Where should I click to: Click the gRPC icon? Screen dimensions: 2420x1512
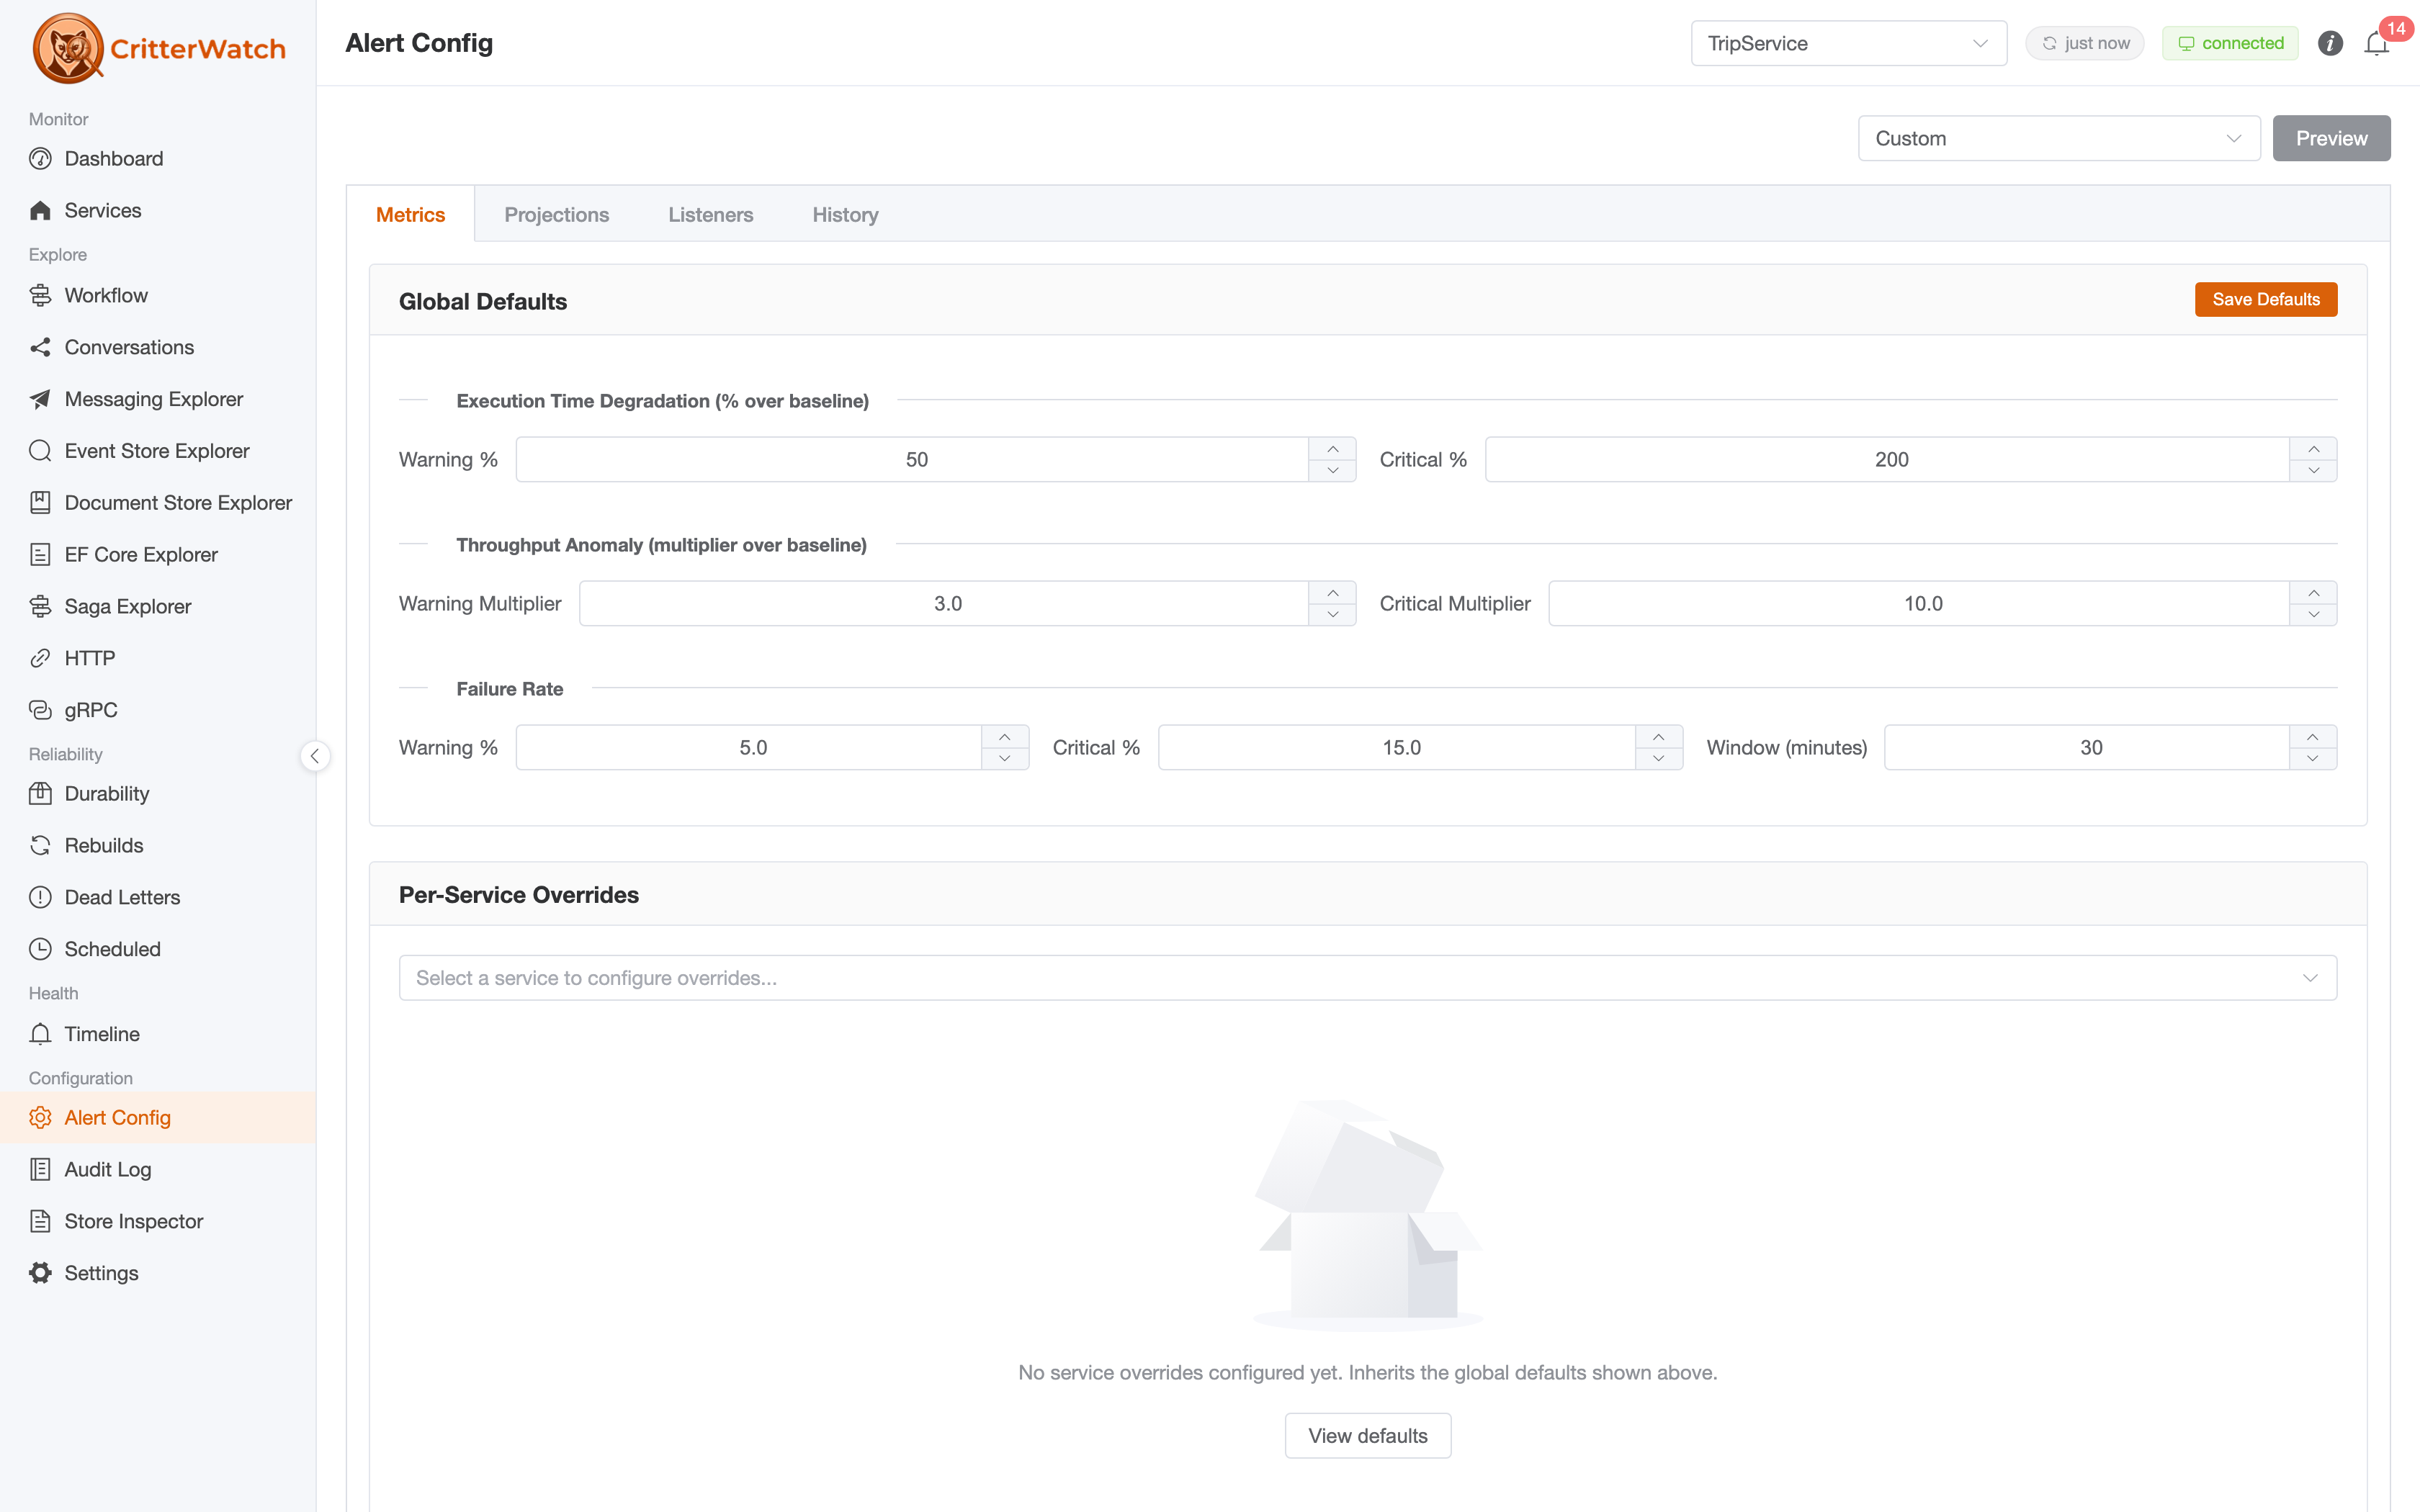pos(40,710)
